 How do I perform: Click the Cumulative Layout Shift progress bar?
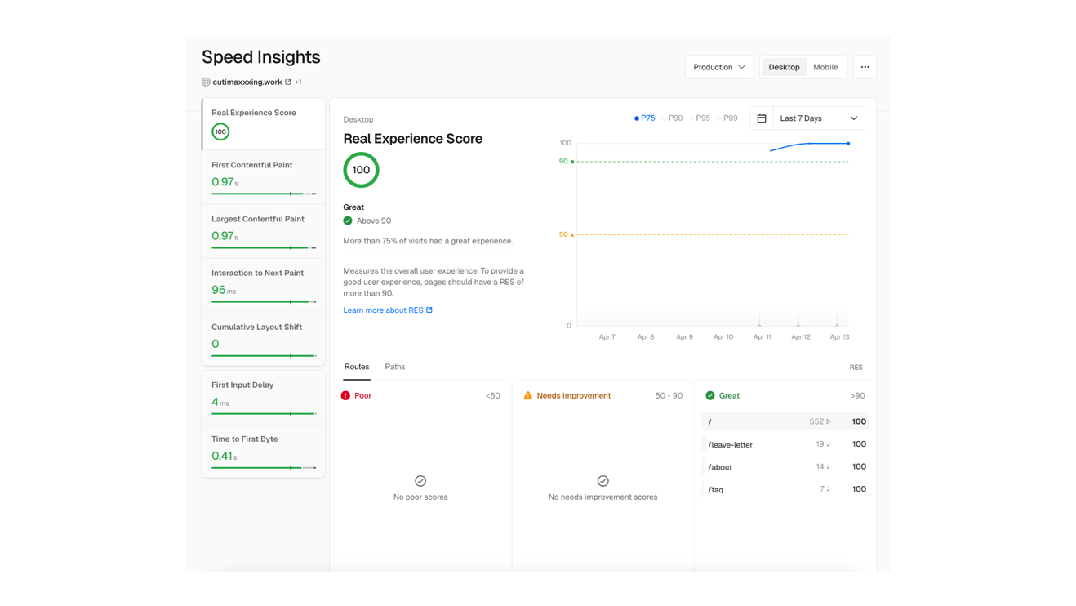(264, 355)
